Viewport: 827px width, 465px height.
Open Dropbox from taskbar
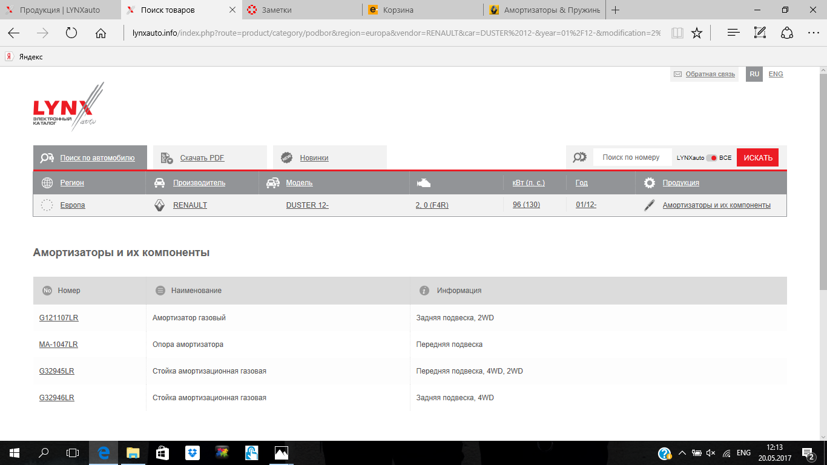tap(192, 453)
